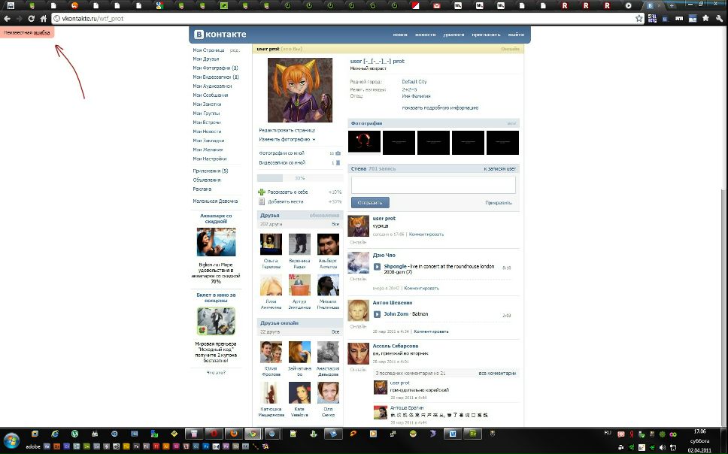This screenshot has width=728, height=454.
Task: Click camera icon next to Фотографии со мной
Action: 338,153
